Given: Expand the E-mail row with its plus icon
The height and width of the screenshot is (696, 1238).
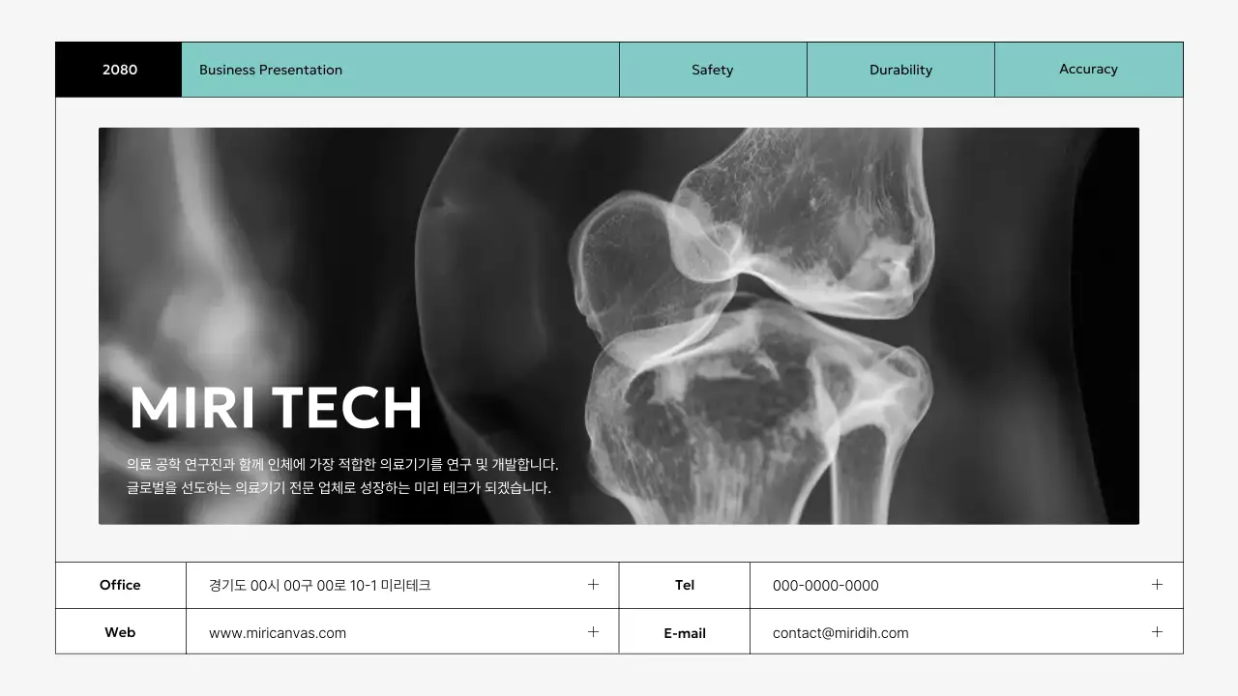Looking at the screenshot, I should [x=1157, y=632].
